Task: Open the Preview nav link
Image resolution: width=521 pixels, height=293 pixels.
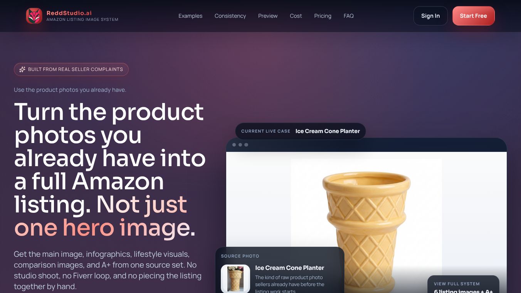Action: 268,16
